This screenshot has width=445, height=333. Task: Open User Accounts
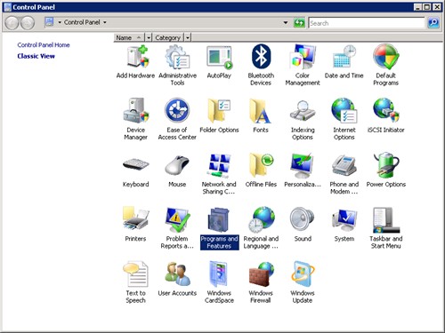(x=177, y=279)
